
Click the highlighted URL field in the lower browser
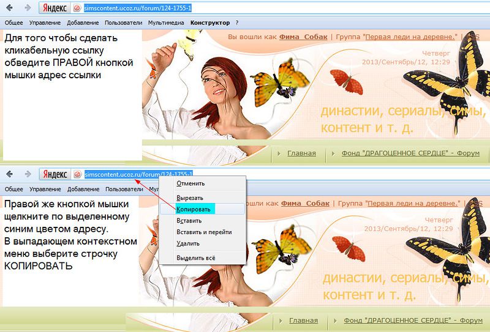(138, 175)
